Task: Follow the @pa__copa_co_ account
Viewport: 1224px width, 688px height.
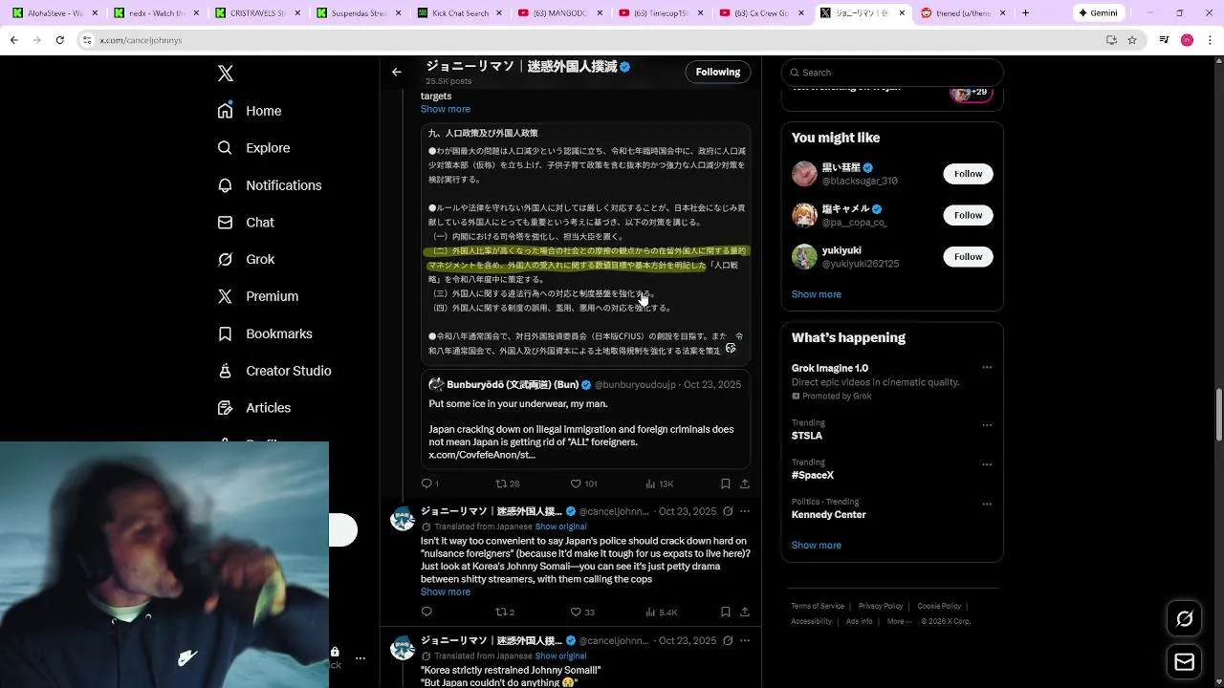Action: tap(968, 215)
